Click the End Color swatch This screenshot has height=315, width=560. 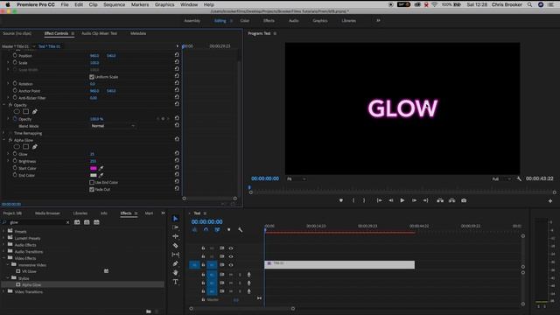(x=94, y=175)
